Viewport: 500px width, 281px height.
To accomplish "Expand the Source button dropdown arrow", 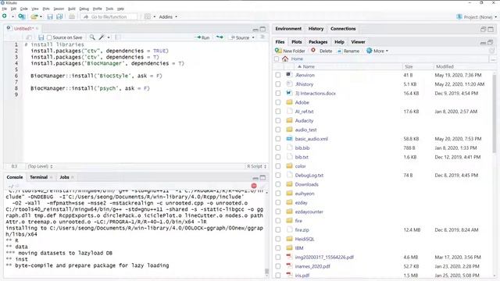I will coord(253,37).
